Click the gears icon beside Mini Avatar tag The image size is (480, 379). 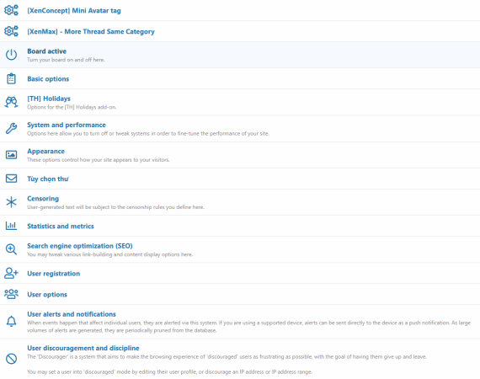pyautogui.click(x=11, y=10)
